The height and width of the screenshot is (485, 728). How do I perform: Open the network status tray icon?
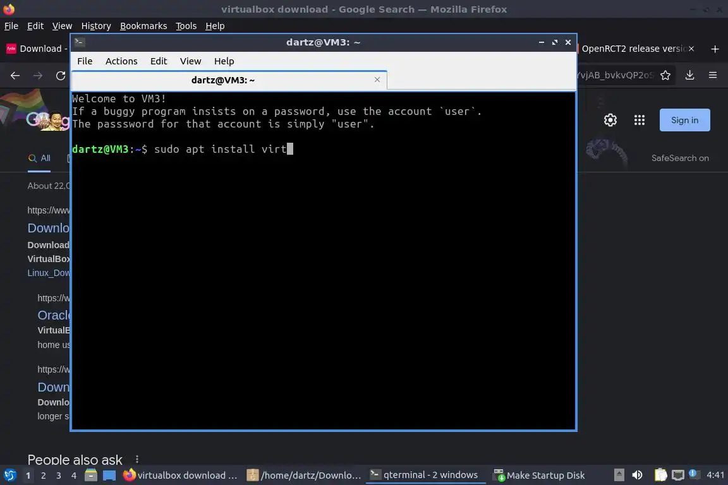pyautogui.click(x=678, y=475)
